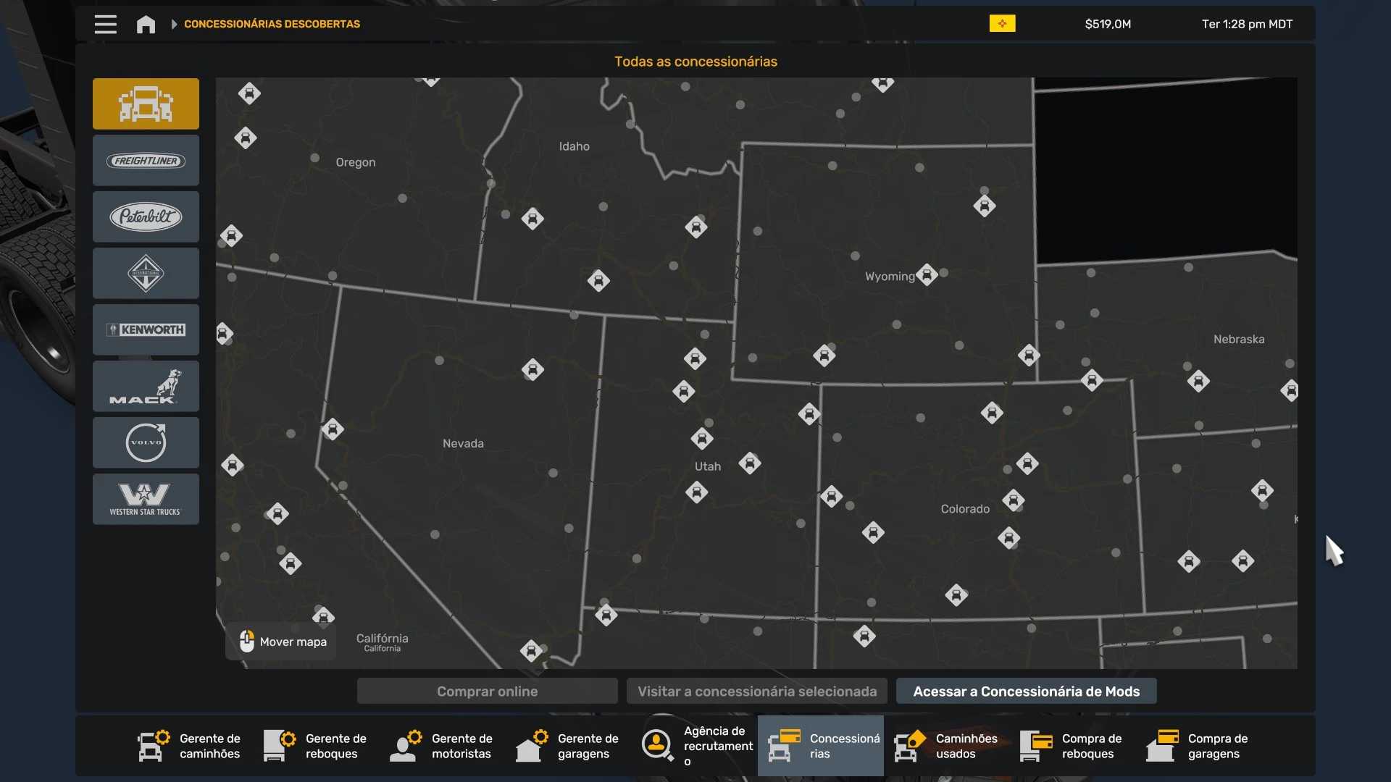Open the hamburger main menu
The height and width of the screenshot is (782, 1391).
click(x=105, y=24)
